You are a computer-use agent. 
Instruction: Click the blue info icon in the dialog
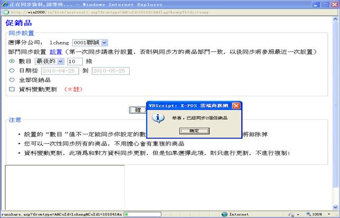pos(157,118)
